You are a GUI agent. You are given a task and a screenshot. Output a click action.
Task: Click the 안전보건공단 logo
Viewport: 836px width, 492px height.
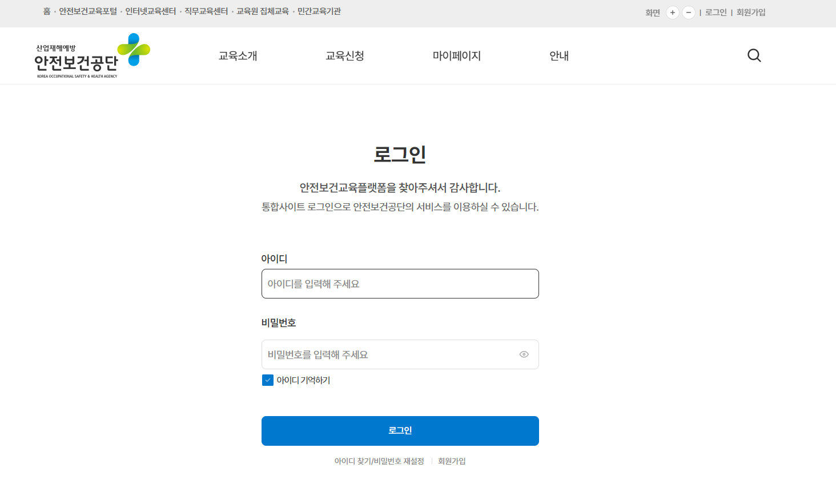[91, 55]
